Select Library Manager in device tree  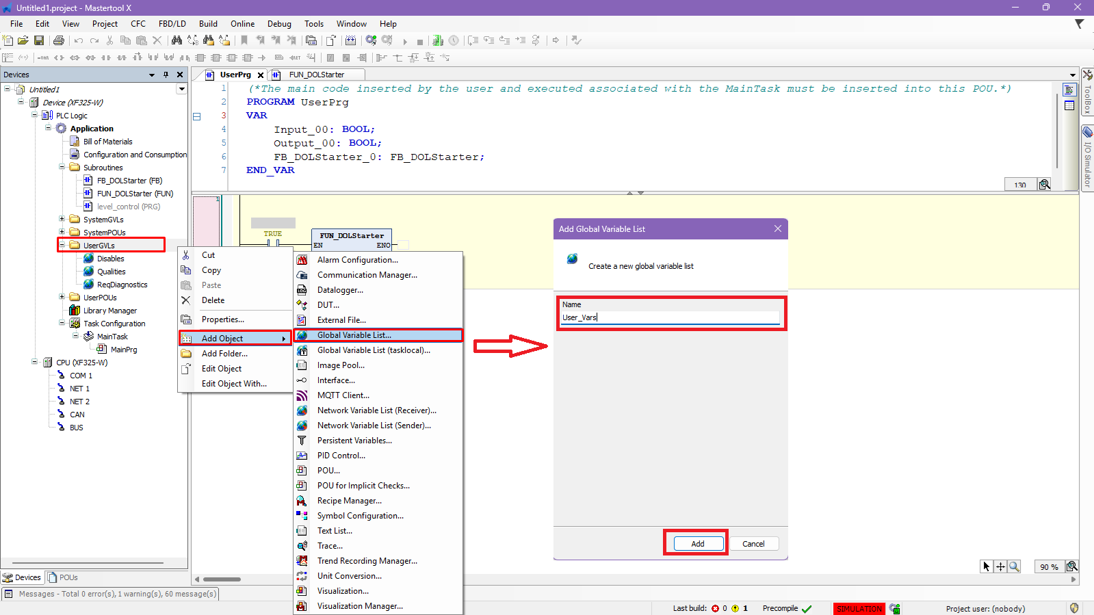coord(109,311)
